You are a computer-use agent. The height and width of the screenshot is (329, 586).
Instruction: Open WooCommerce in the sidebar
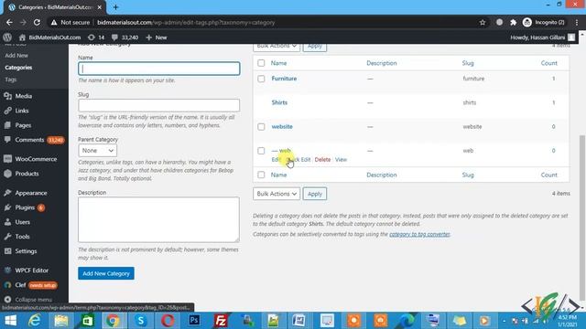[x=36, y=159]
